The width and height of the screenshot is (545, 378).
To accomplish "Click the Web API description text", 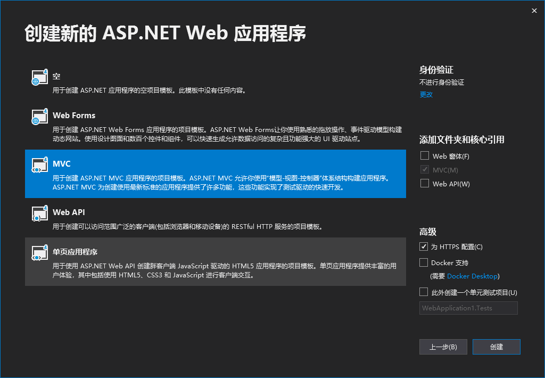I will click(188, 227).
